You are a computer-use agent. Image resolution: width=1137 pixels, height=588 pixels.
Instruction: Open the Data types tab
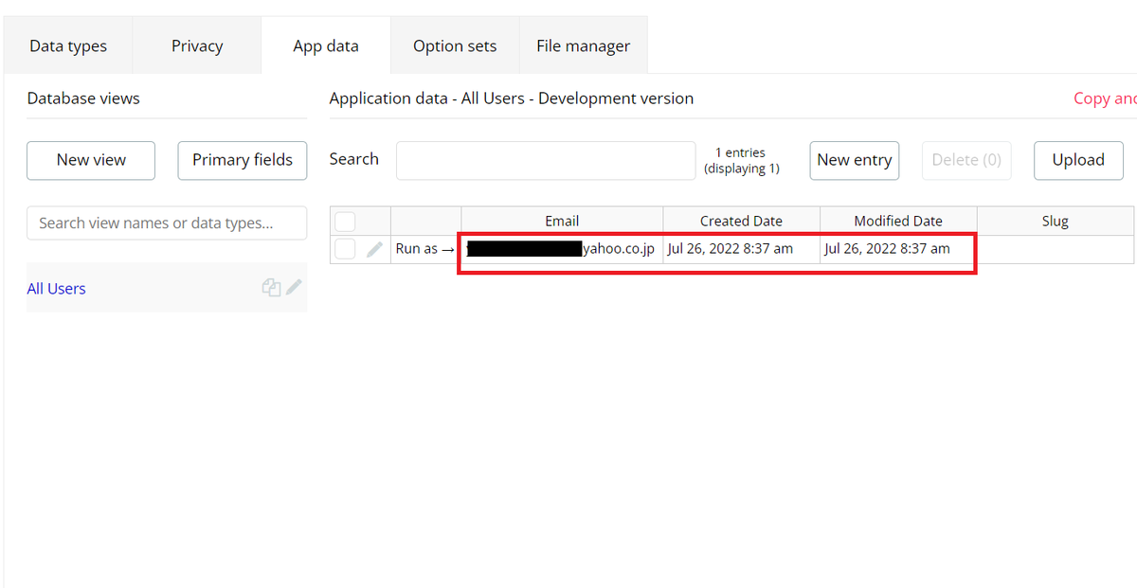pos(68,45)
